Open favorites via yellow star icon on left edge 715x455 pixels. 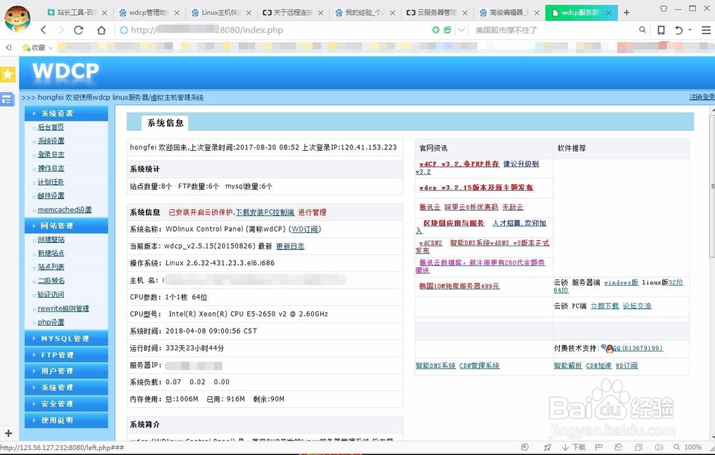8,74
